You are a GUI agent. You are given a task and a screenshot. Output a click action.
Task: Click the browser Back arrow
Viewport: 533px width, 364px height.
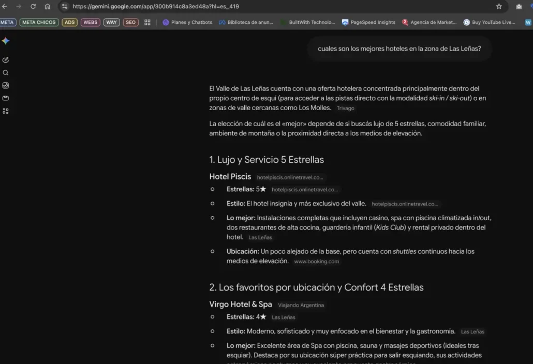pyautogui.click(x=5, y=6)
